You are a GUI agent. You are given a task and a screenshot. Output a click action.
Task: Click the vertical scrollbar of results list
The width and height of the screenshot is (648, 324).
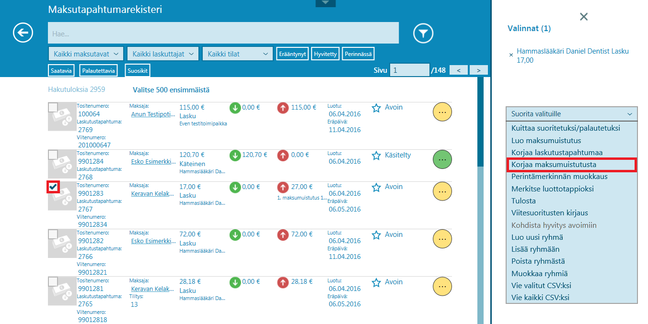tap(480, 191)
